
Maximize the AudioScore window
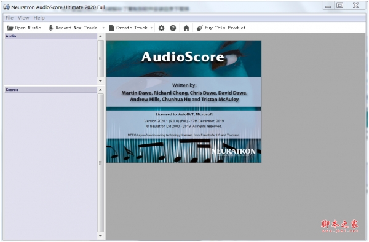(x=340, y=6)
